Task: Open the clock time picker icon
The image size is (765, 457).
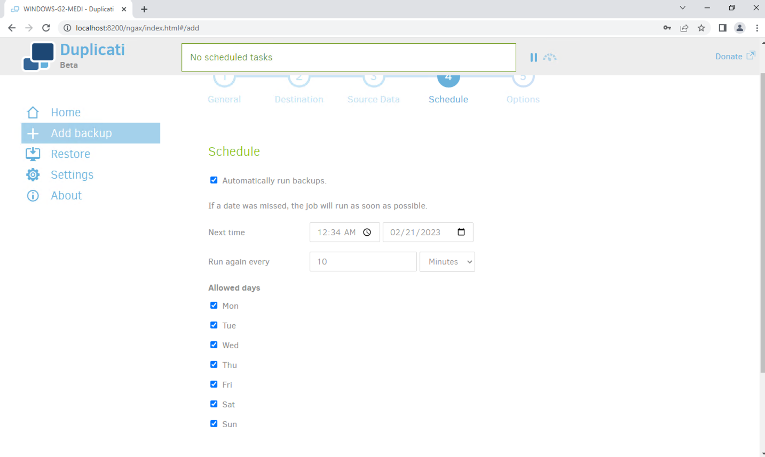Action: (x=367, y=232)
